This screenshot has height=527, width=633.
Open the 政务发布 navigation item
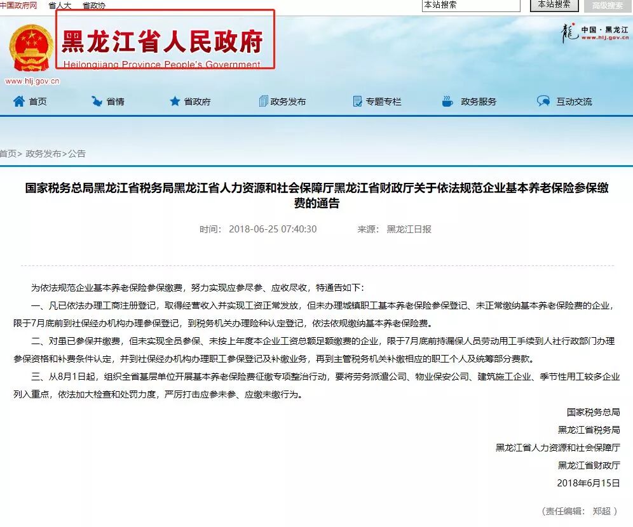pos(289,102)
